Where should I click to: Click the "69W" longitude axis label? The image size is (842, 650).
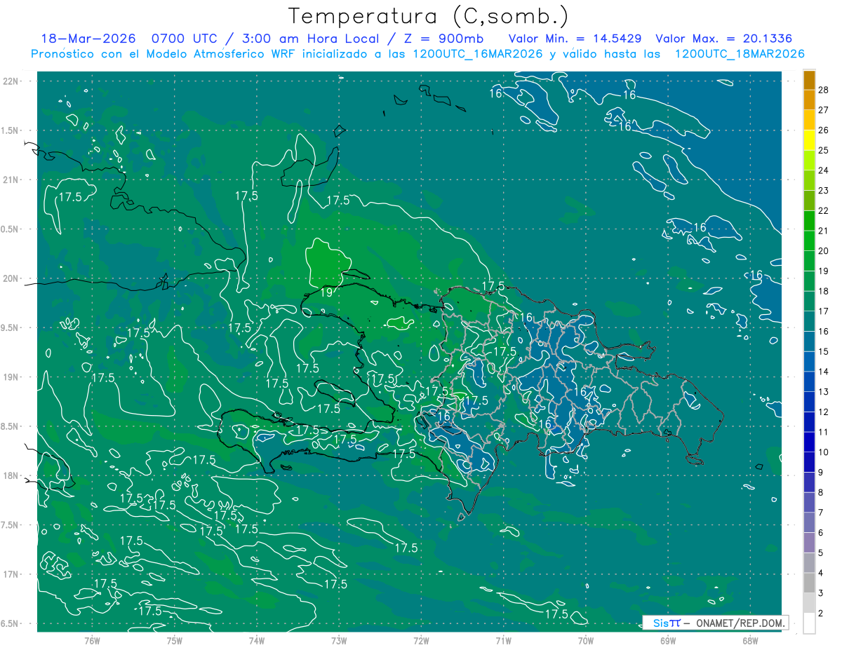(x=668, y=640)
